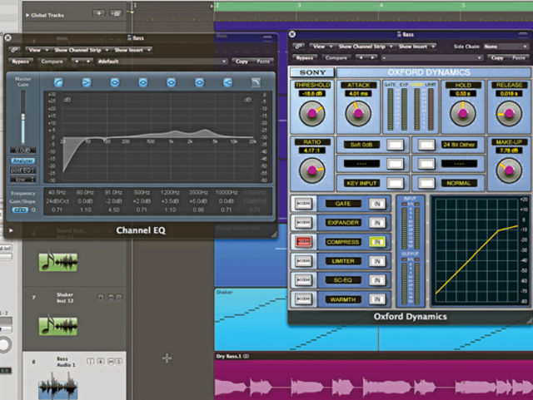Click the Shaker track instrument icon
Screen dimensions: 533x400
tap(58, 326)
